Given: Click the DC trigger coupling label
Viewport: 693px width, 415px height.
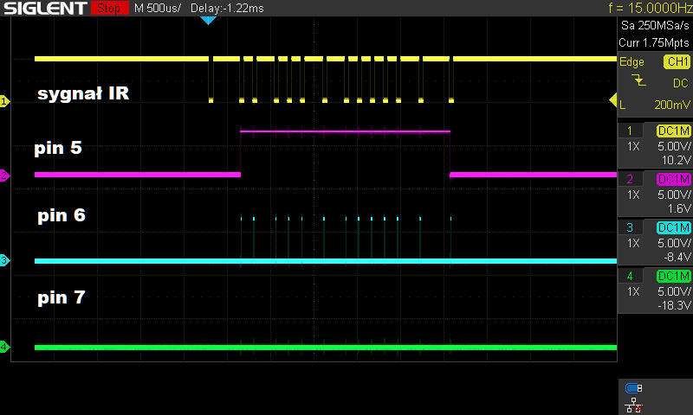Looking at the screenshot, I should tap(681, 83).
